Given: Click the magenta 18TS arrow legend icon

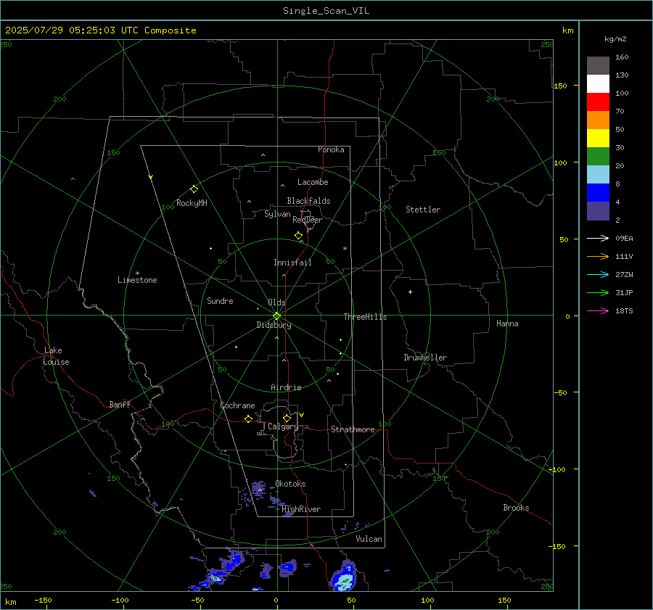Looking at the screenshot, I should point(598,310).
